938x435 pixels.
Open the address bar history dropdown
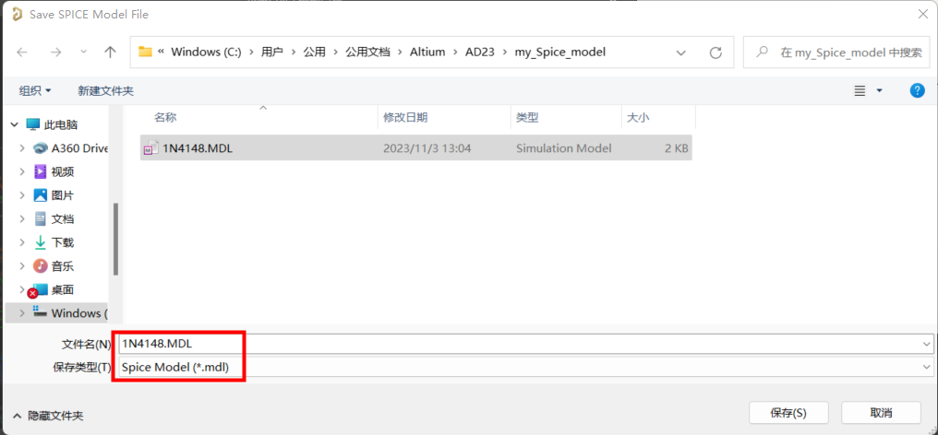click(x=681, y=53)
